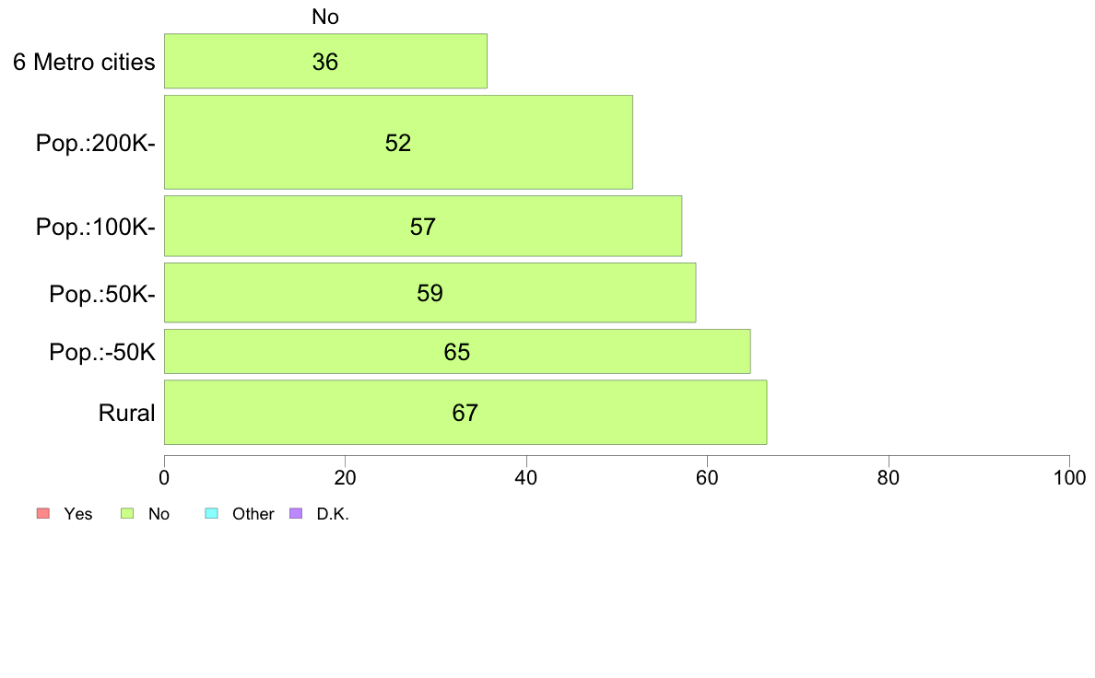Screen dimensions: 1095x678
Task: Click the Pop.:200K- category label
Action: pyautogui.click(x=96, y=143)
